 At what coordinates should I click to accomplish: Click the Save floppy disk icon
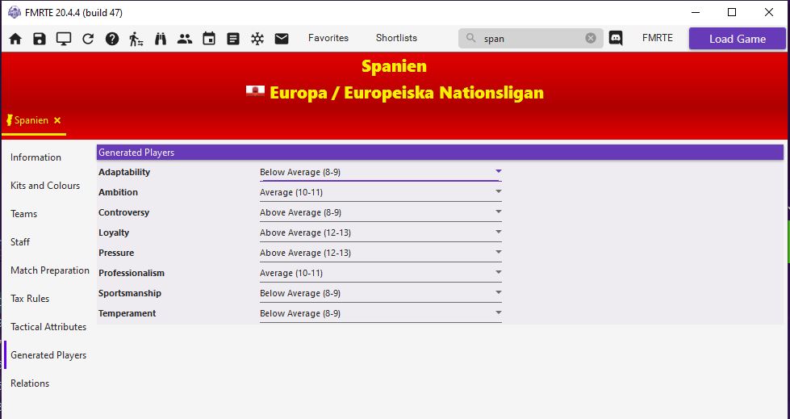point(40,39)
